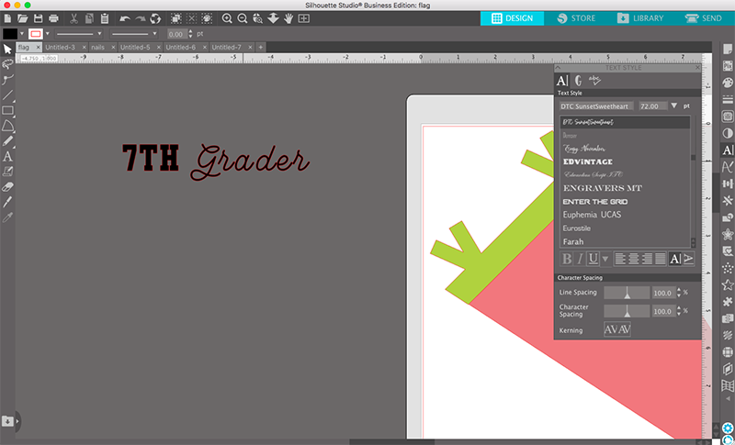
Task: Open the font size dropdown arrow
Action: [x=673, y=106]
